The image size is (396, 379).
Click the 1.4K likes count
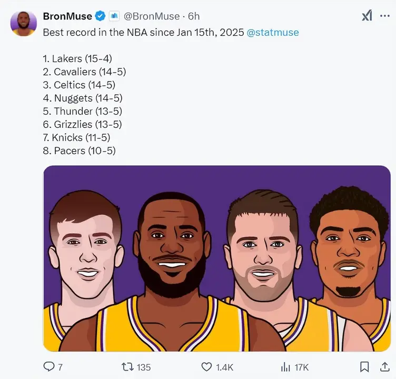click(x=224, y=367)
